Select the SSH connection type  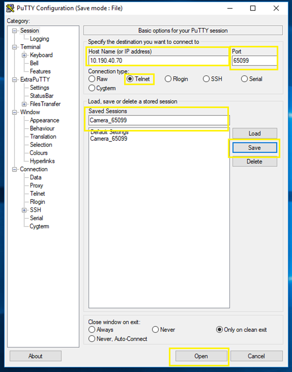(207, 79)
